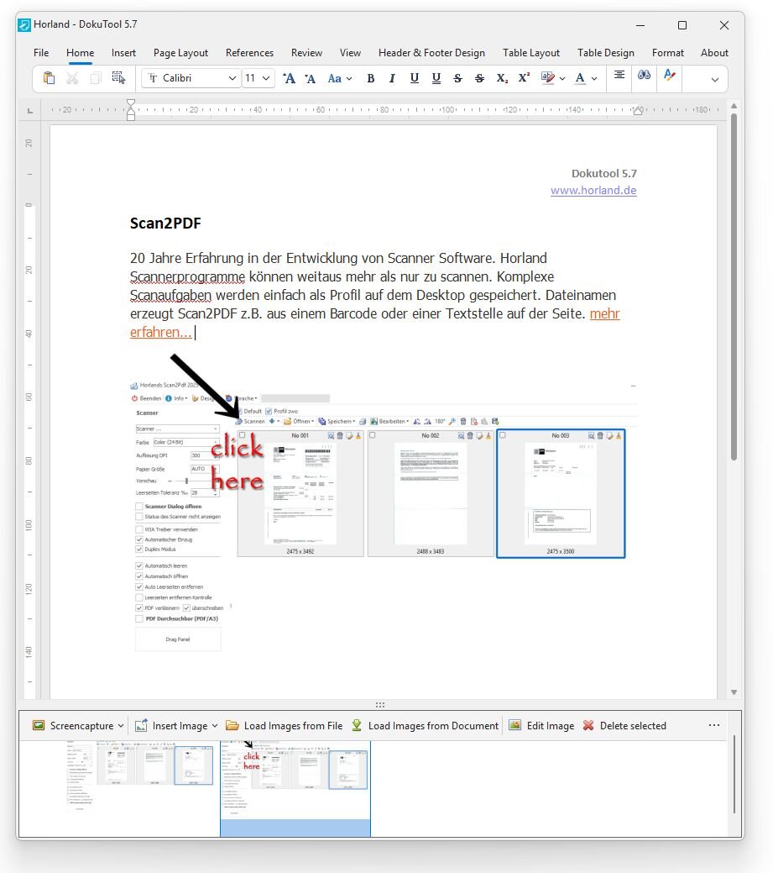
Task: Open the Format tab
Action: (x=668, y=53)
